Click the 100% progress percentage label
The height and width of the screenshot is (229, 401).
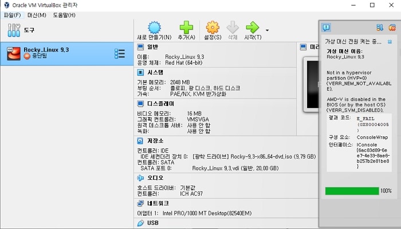tap(386, 191)
